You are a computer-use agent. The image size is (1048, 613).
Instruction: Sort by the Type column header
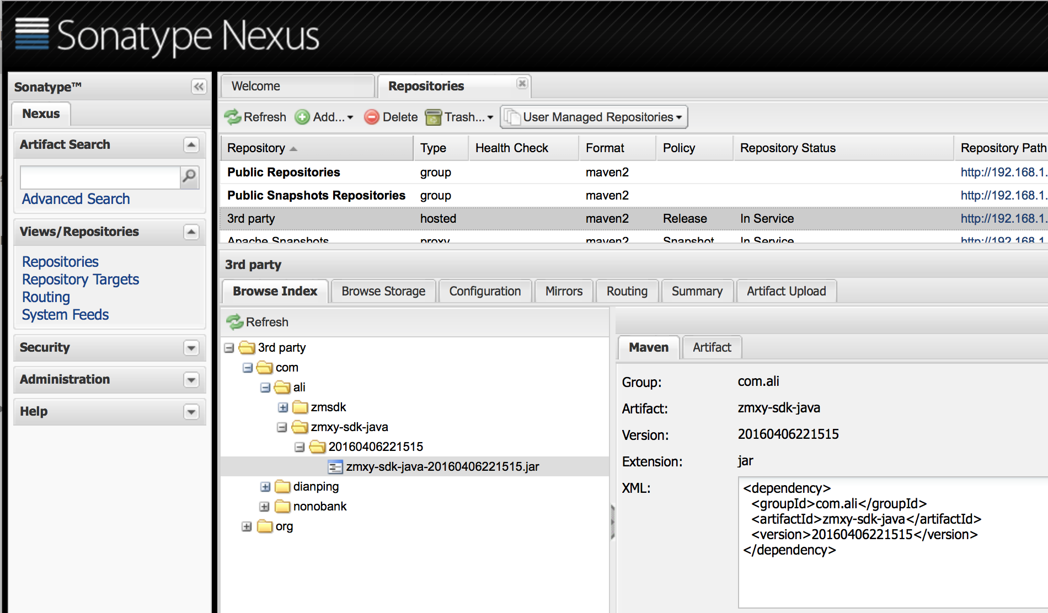(x=441, y=148)
